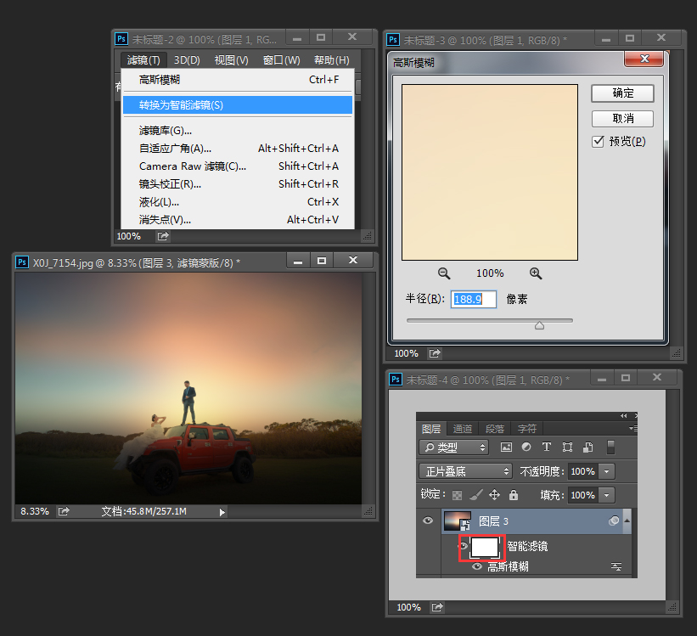Image resolution: width=697 pixels, height=636 pixels.
Task: Click the Ps icon in 未标题-4 title bar
Action: pyautogui.click(x=396, y=380)
